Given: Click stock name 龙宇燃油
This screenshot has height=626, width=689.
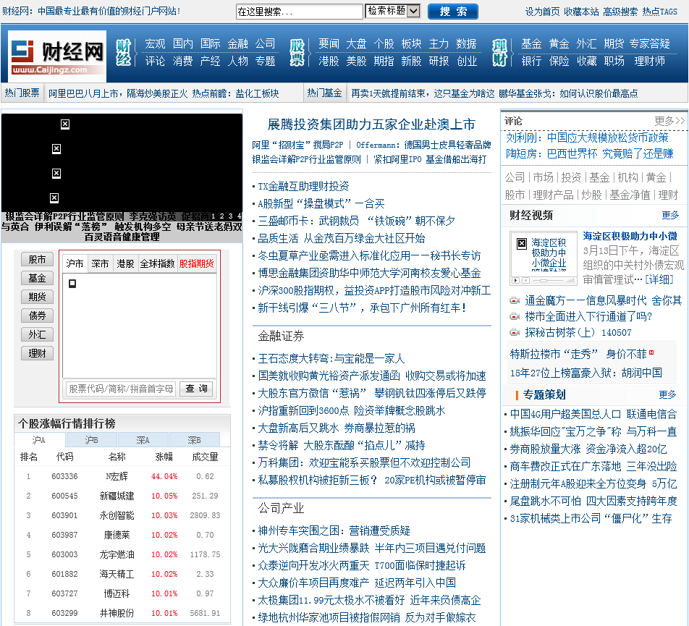Looking at the screenshot, I should click(x=117, y=554).
